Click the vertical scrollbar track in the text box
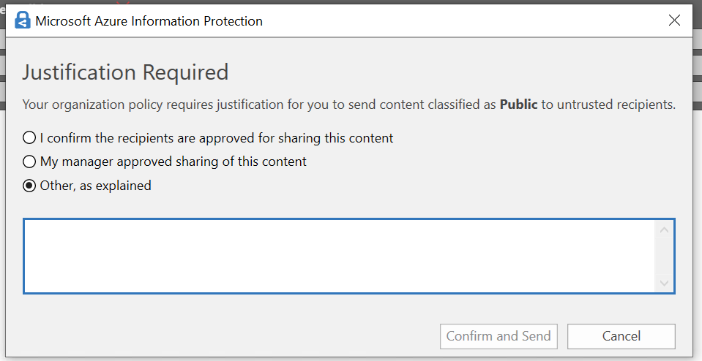 click(664, 257)
